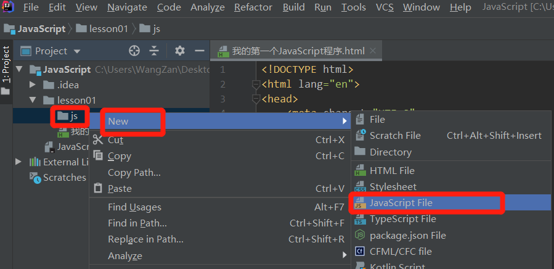Click the JS icon of JavaScript File
554x269 pixels.
point(360,203)
